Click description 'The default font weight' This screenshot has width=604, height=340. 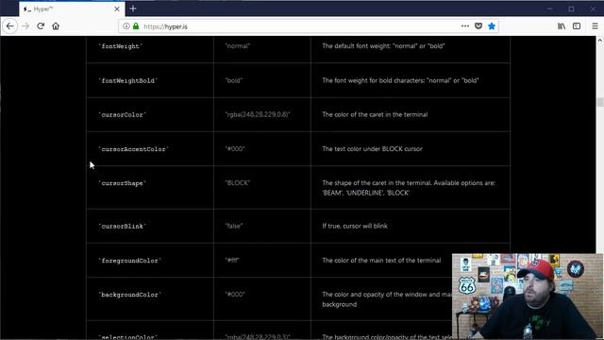383,46
